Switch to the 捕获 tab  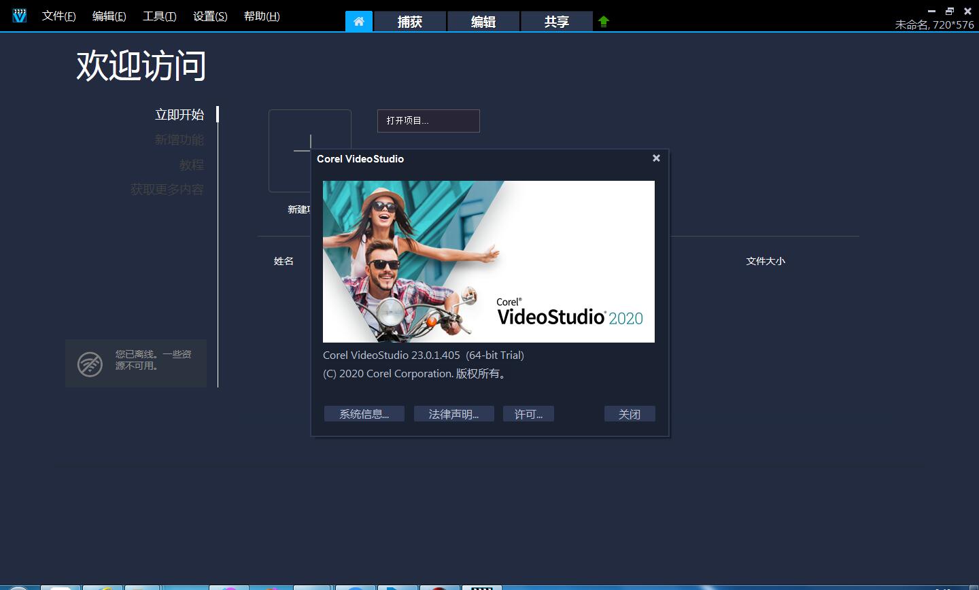pos(410,21)
